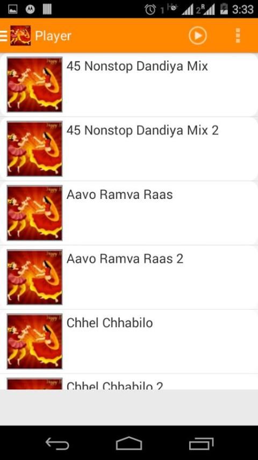Tap the alarm clock status bar icon
Image resolution: width=258 pixels, height=460 pixels.
click(150, 10)
